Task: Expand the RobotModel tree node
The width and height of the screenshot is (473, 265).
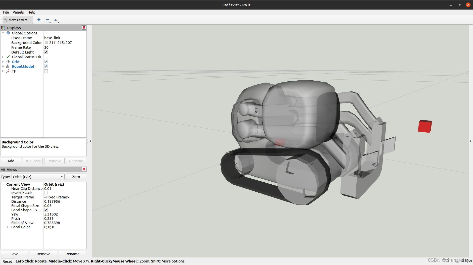Action: 3,66
